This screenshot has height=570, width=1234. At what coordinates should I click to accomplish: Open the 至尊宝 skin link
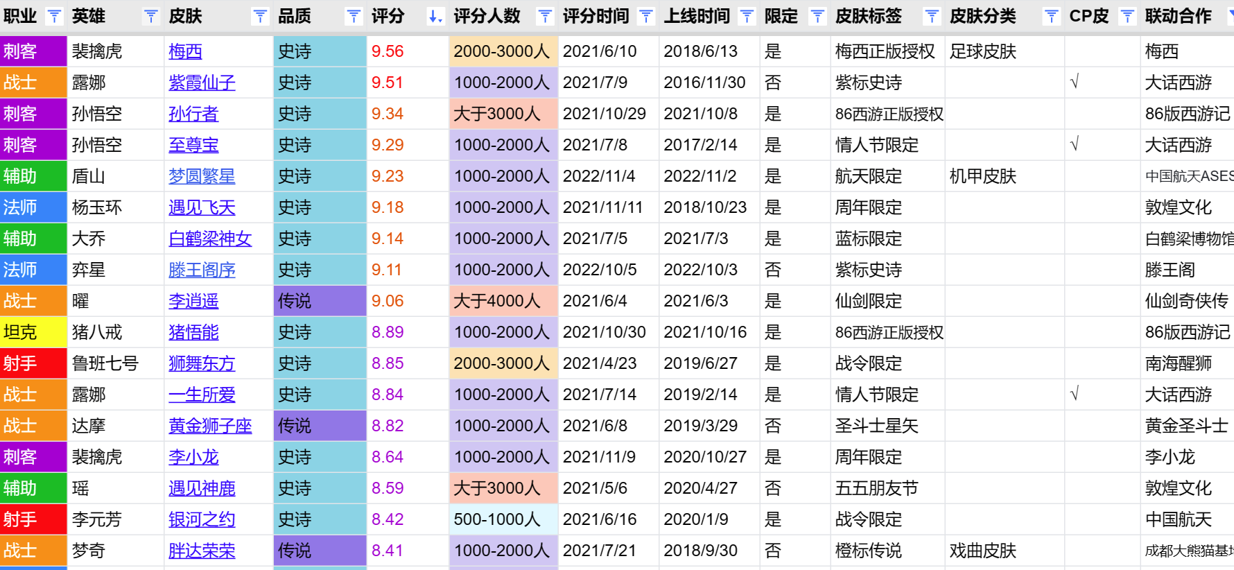tap(193, 145)
